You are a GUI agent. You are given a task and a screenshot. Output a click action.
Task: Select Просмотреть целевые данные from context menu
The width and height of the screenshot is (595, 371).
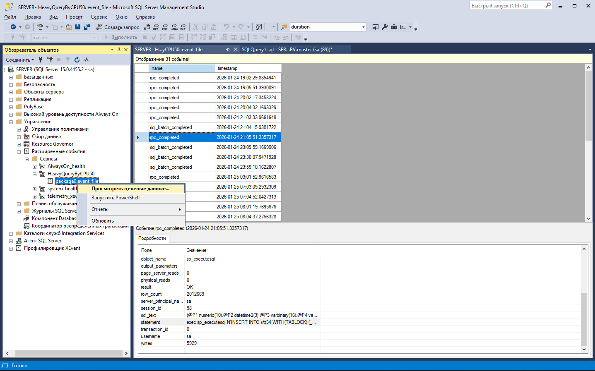point(130,189)
